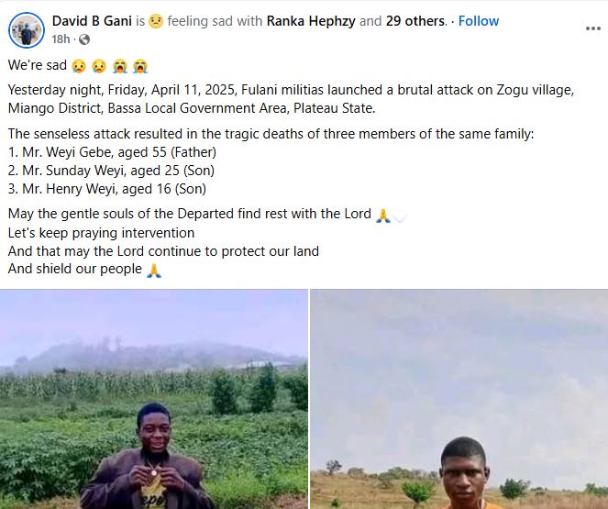
Task: Click praying hands emoji after "shield our people"
Action: [x=154, y=270]
